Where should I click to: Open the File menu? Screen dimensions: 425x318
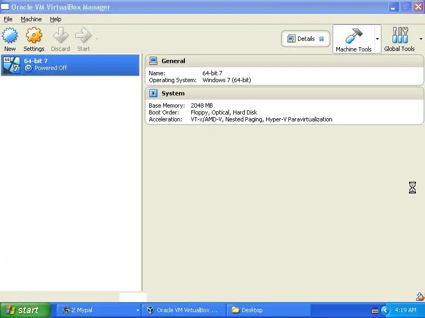[x=8, y=19]
